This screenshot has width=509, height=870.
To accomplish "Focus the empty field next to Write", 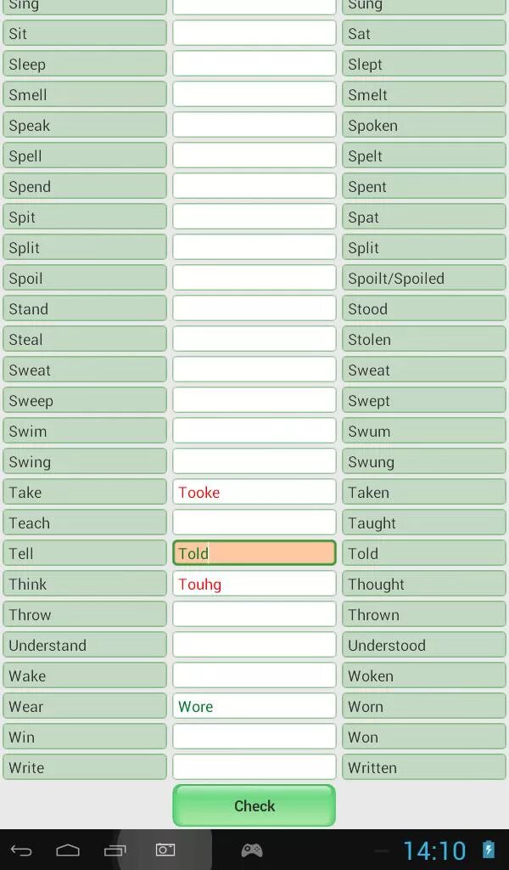I will 255,767.
